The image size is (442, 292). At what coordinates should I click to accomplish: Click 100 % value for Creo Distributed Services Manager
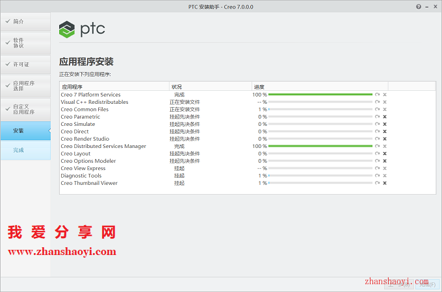tap(259, 146)
